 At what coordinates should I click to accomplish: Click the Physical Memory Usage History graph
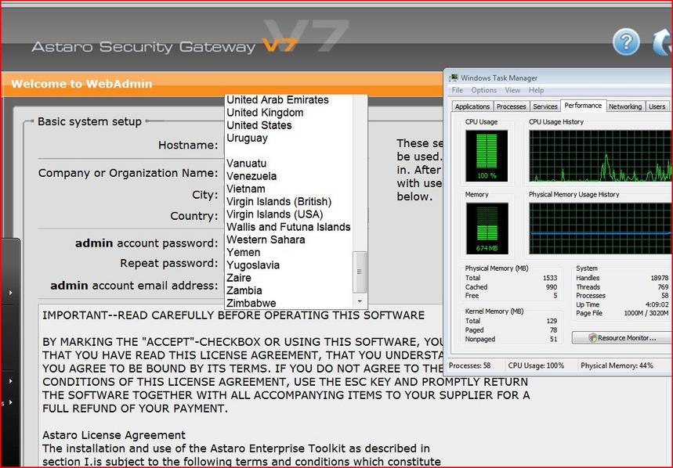[601, 229]
